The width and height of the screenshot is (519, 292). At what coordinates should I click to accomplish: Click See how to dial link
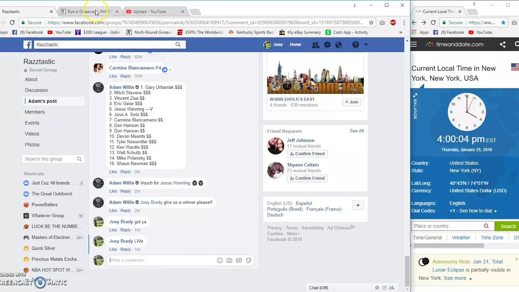pos(477,211)
